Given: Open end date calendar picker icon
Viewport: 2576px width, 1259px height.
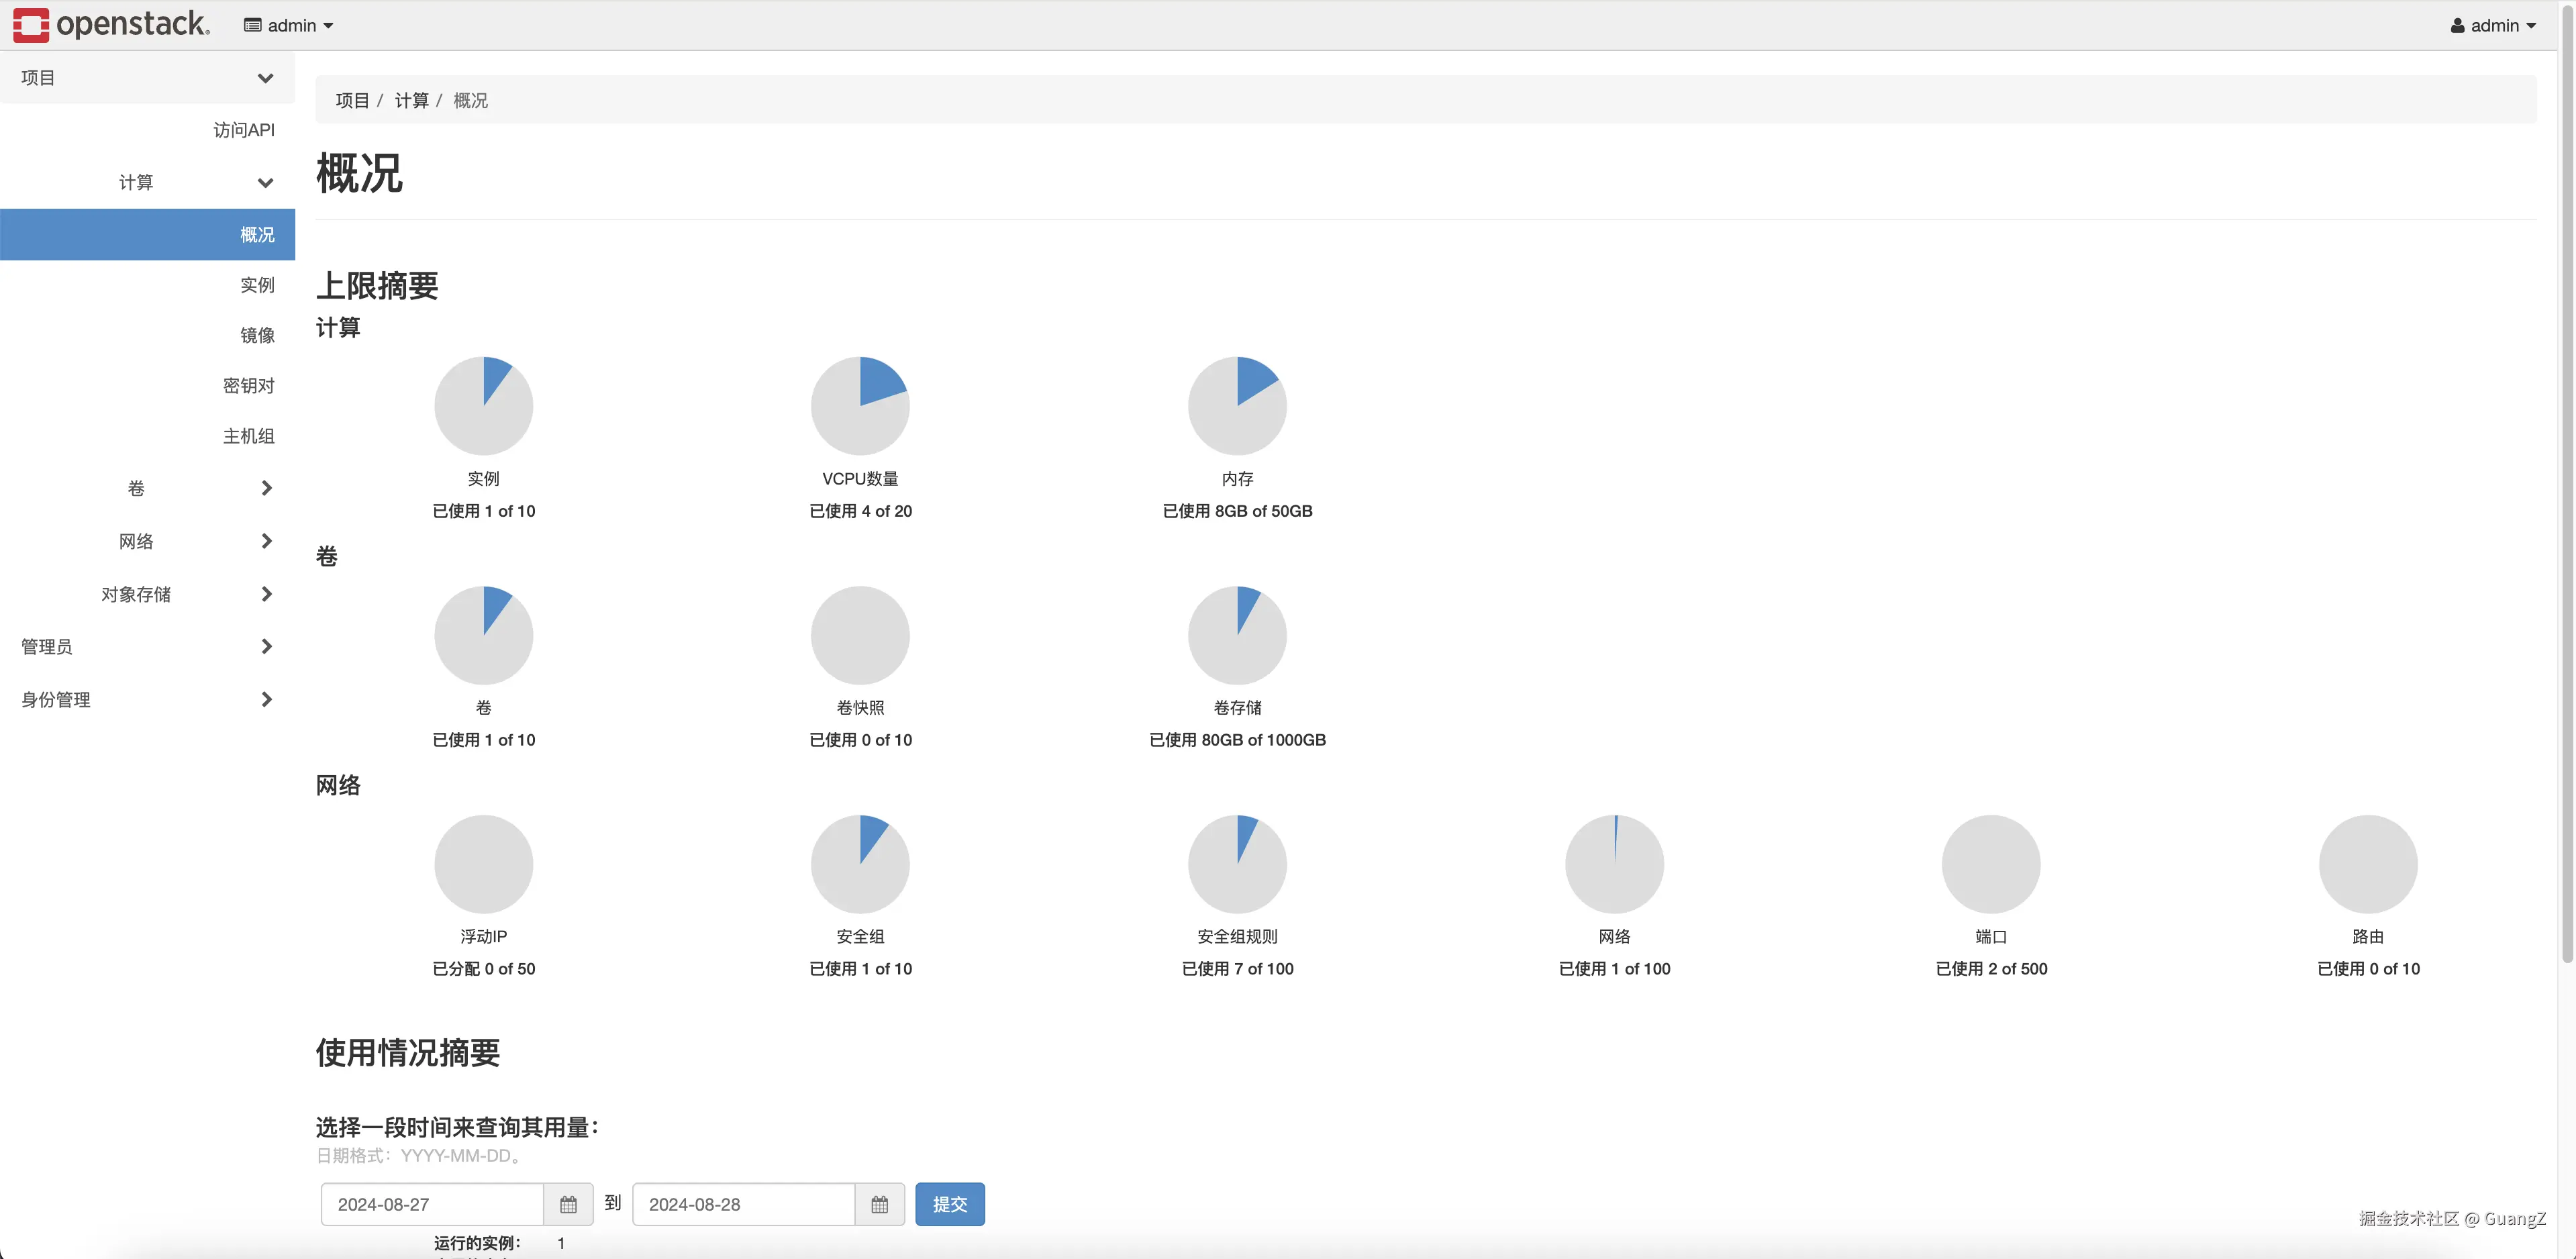Looking at the screenshot, I should [879, 1204].
